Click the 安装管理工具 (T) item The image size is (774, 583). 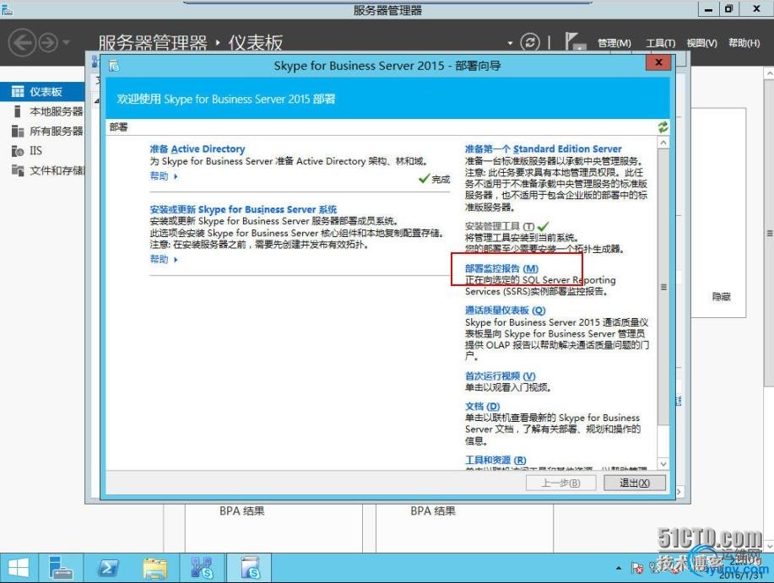[500, 226]
